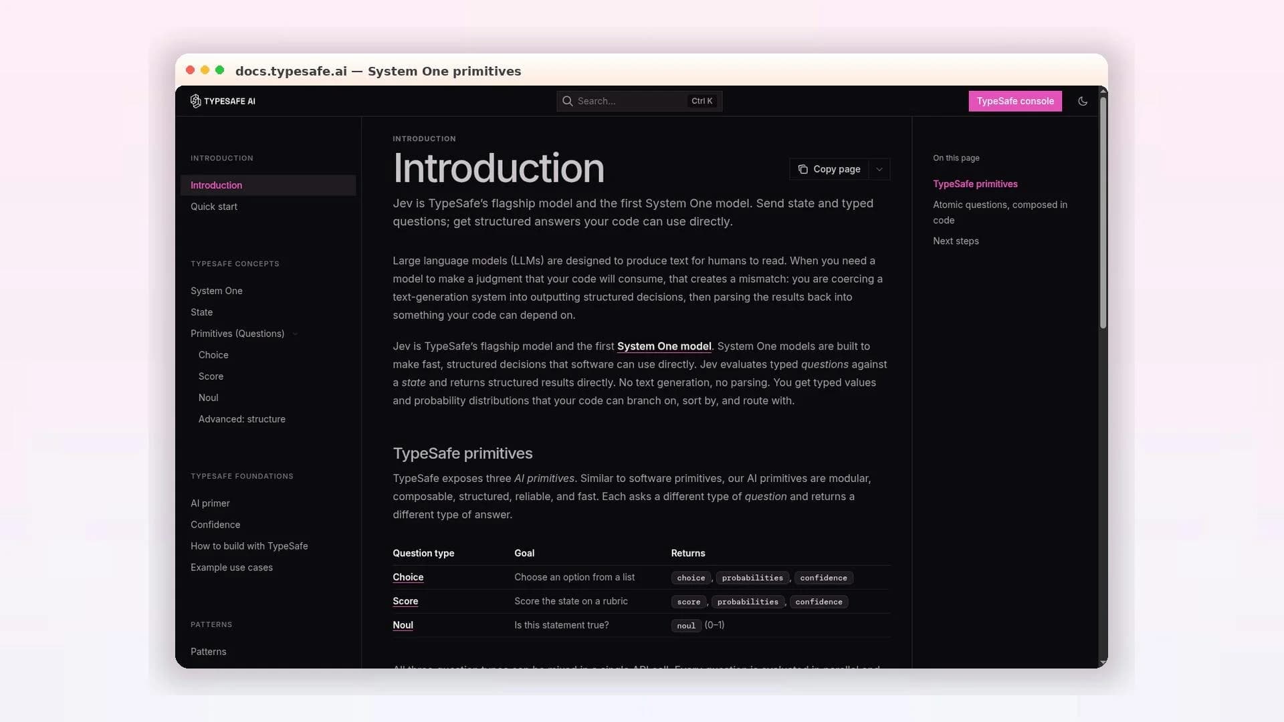Click the yellow window minimize dot
This screenshot has width=1284, height=722.
pos(205,70)
